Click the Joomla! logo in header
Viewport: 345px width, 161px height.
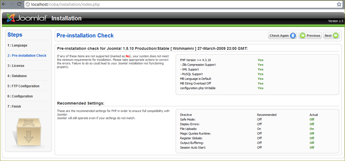point(27,18)
